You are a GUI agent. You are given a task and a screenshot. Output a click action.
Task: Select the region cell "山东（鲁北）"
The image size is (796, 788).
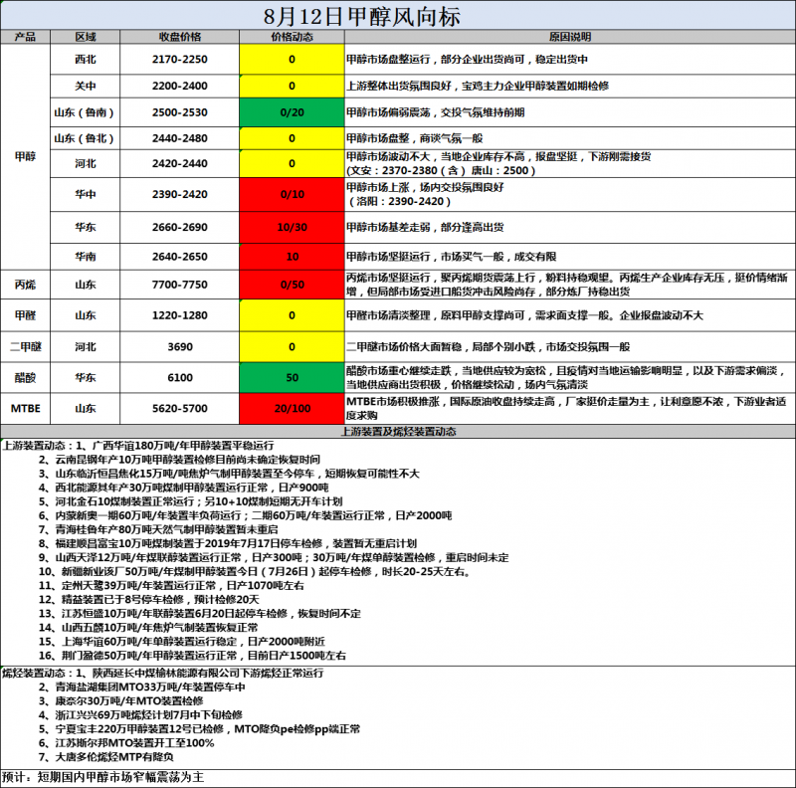pos(86,138)
